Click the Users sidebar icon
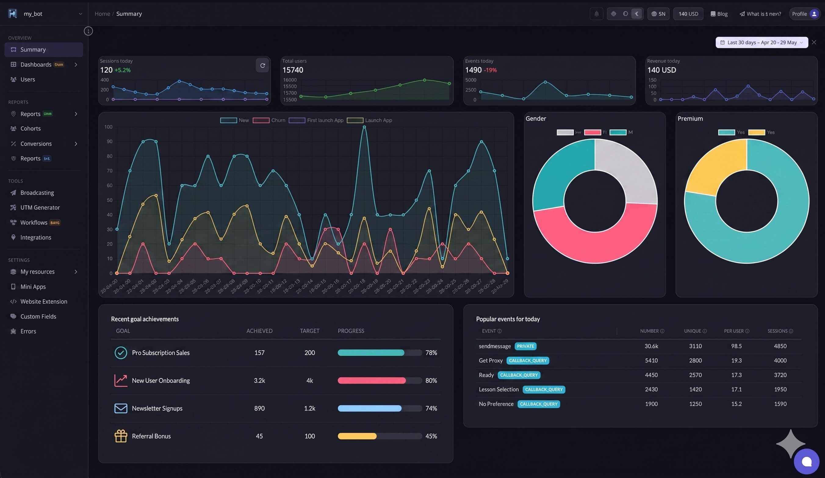The image size is (825, 478). 13,79
